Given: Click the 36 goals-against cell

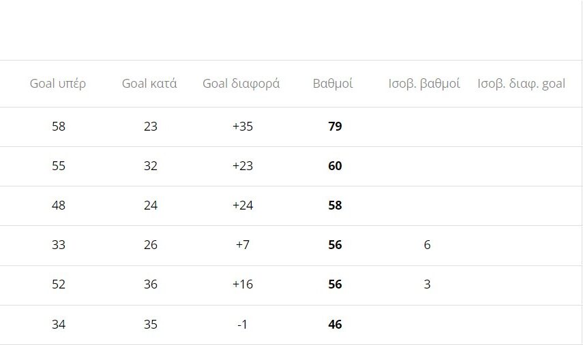Looking at the screenshot, I should coord(151,284).
